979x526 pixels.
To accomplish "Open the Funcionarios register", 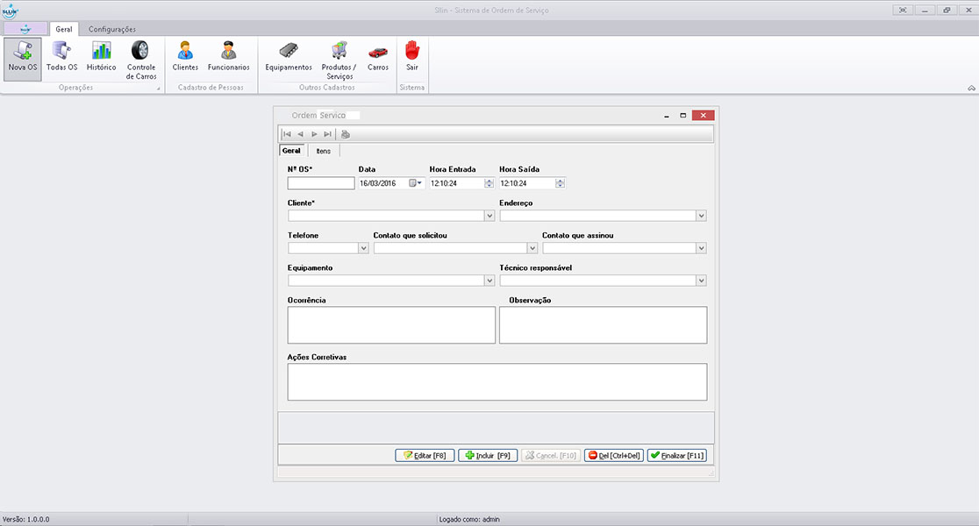I will click(228, 56).
